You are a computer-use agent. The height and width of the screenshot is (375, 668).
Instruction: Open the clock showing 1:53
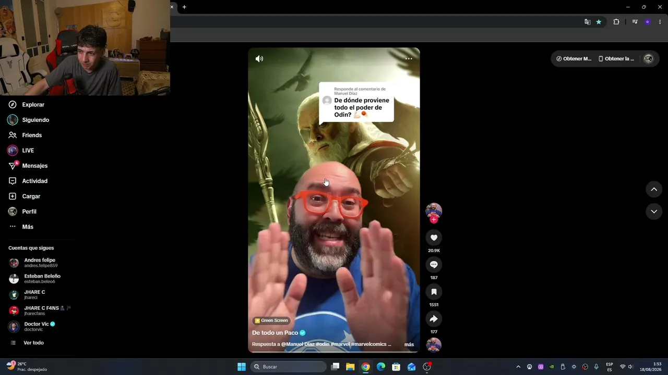650,367
